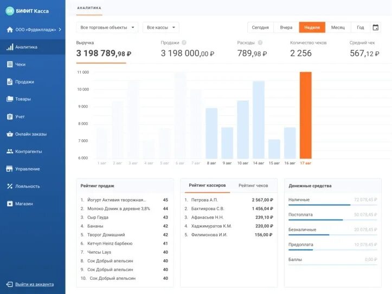
Task: Click the Кетчуп Heinz барбекю row
Action: pos(124,244)
